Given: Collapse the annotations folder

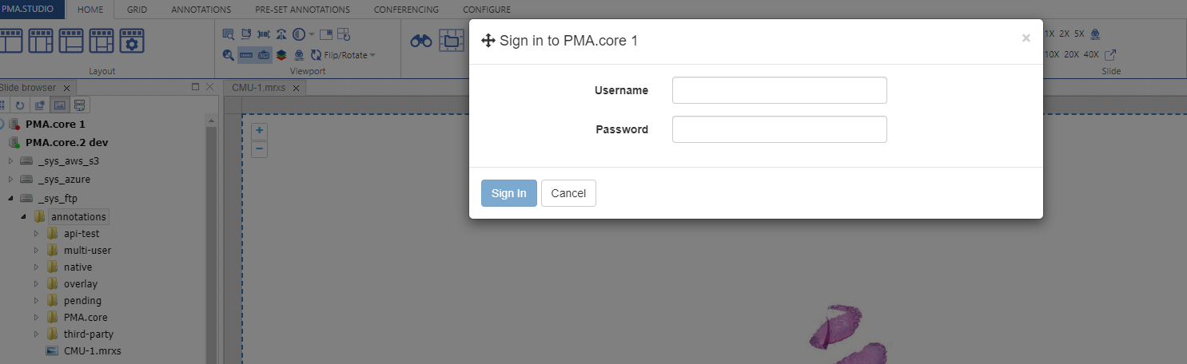Looking at the screenshot, I should [24, 217].
